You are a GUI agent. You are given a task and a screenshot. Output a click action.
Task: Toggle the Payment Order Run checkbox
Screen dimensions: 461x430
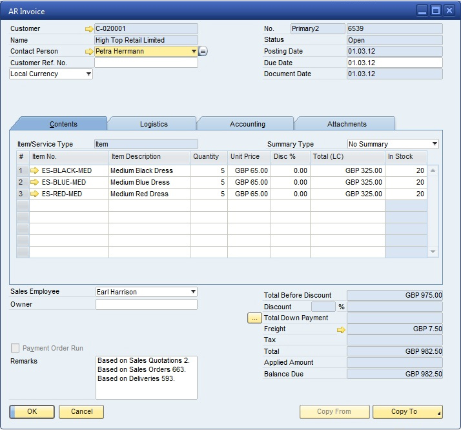click(15, 349)
